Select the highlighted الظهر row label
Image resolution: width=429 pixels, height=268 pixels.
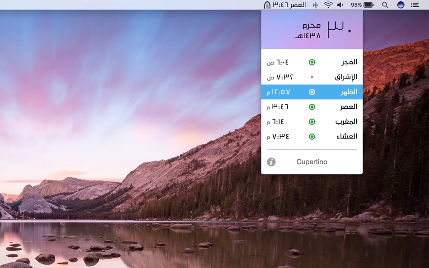[349, 92]
